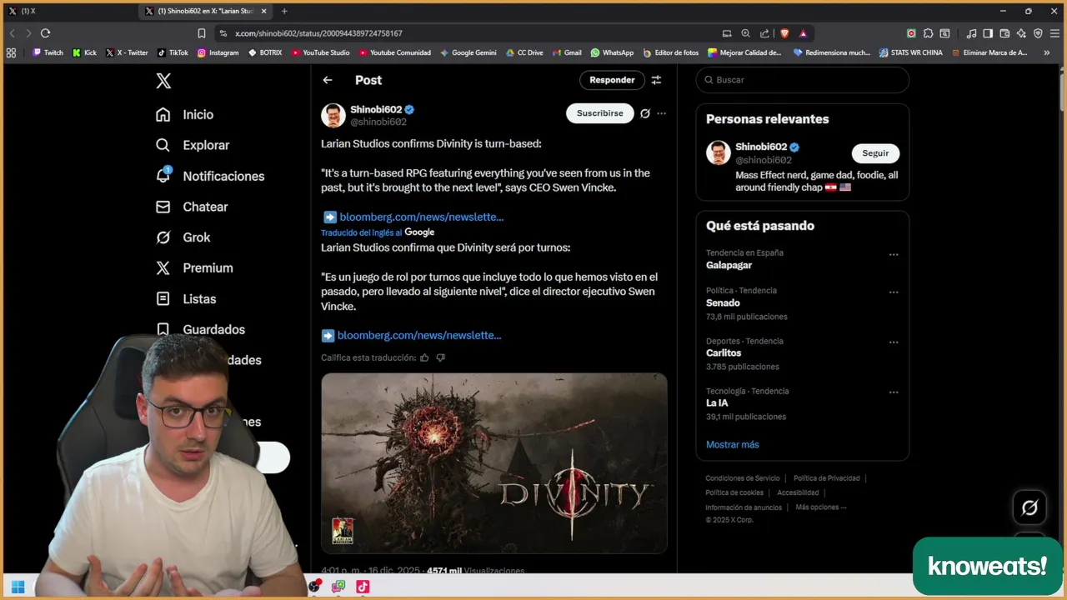Click the Brave Rewards triangle icon
1067x600 pixels.
coord(803,33)
